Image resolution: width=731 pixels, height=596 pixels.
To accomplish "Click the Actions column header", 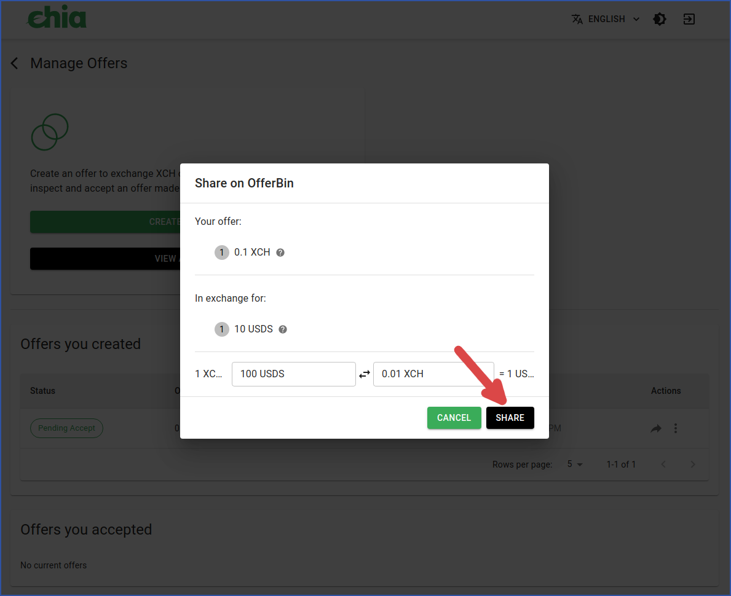I will point(666,391).
